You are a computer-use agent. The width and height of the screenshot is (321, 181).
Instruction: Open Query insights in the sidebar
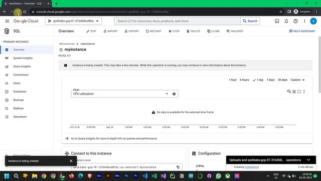point(27,66)
